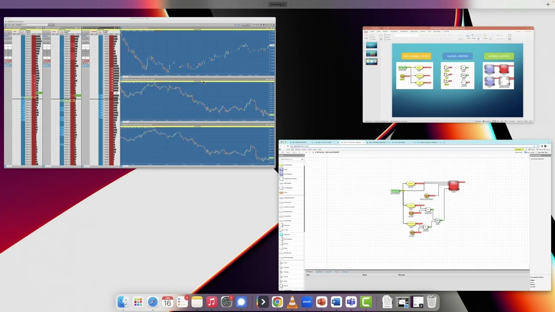Switch to the Variables tab in ADL

tap(320, 272)
